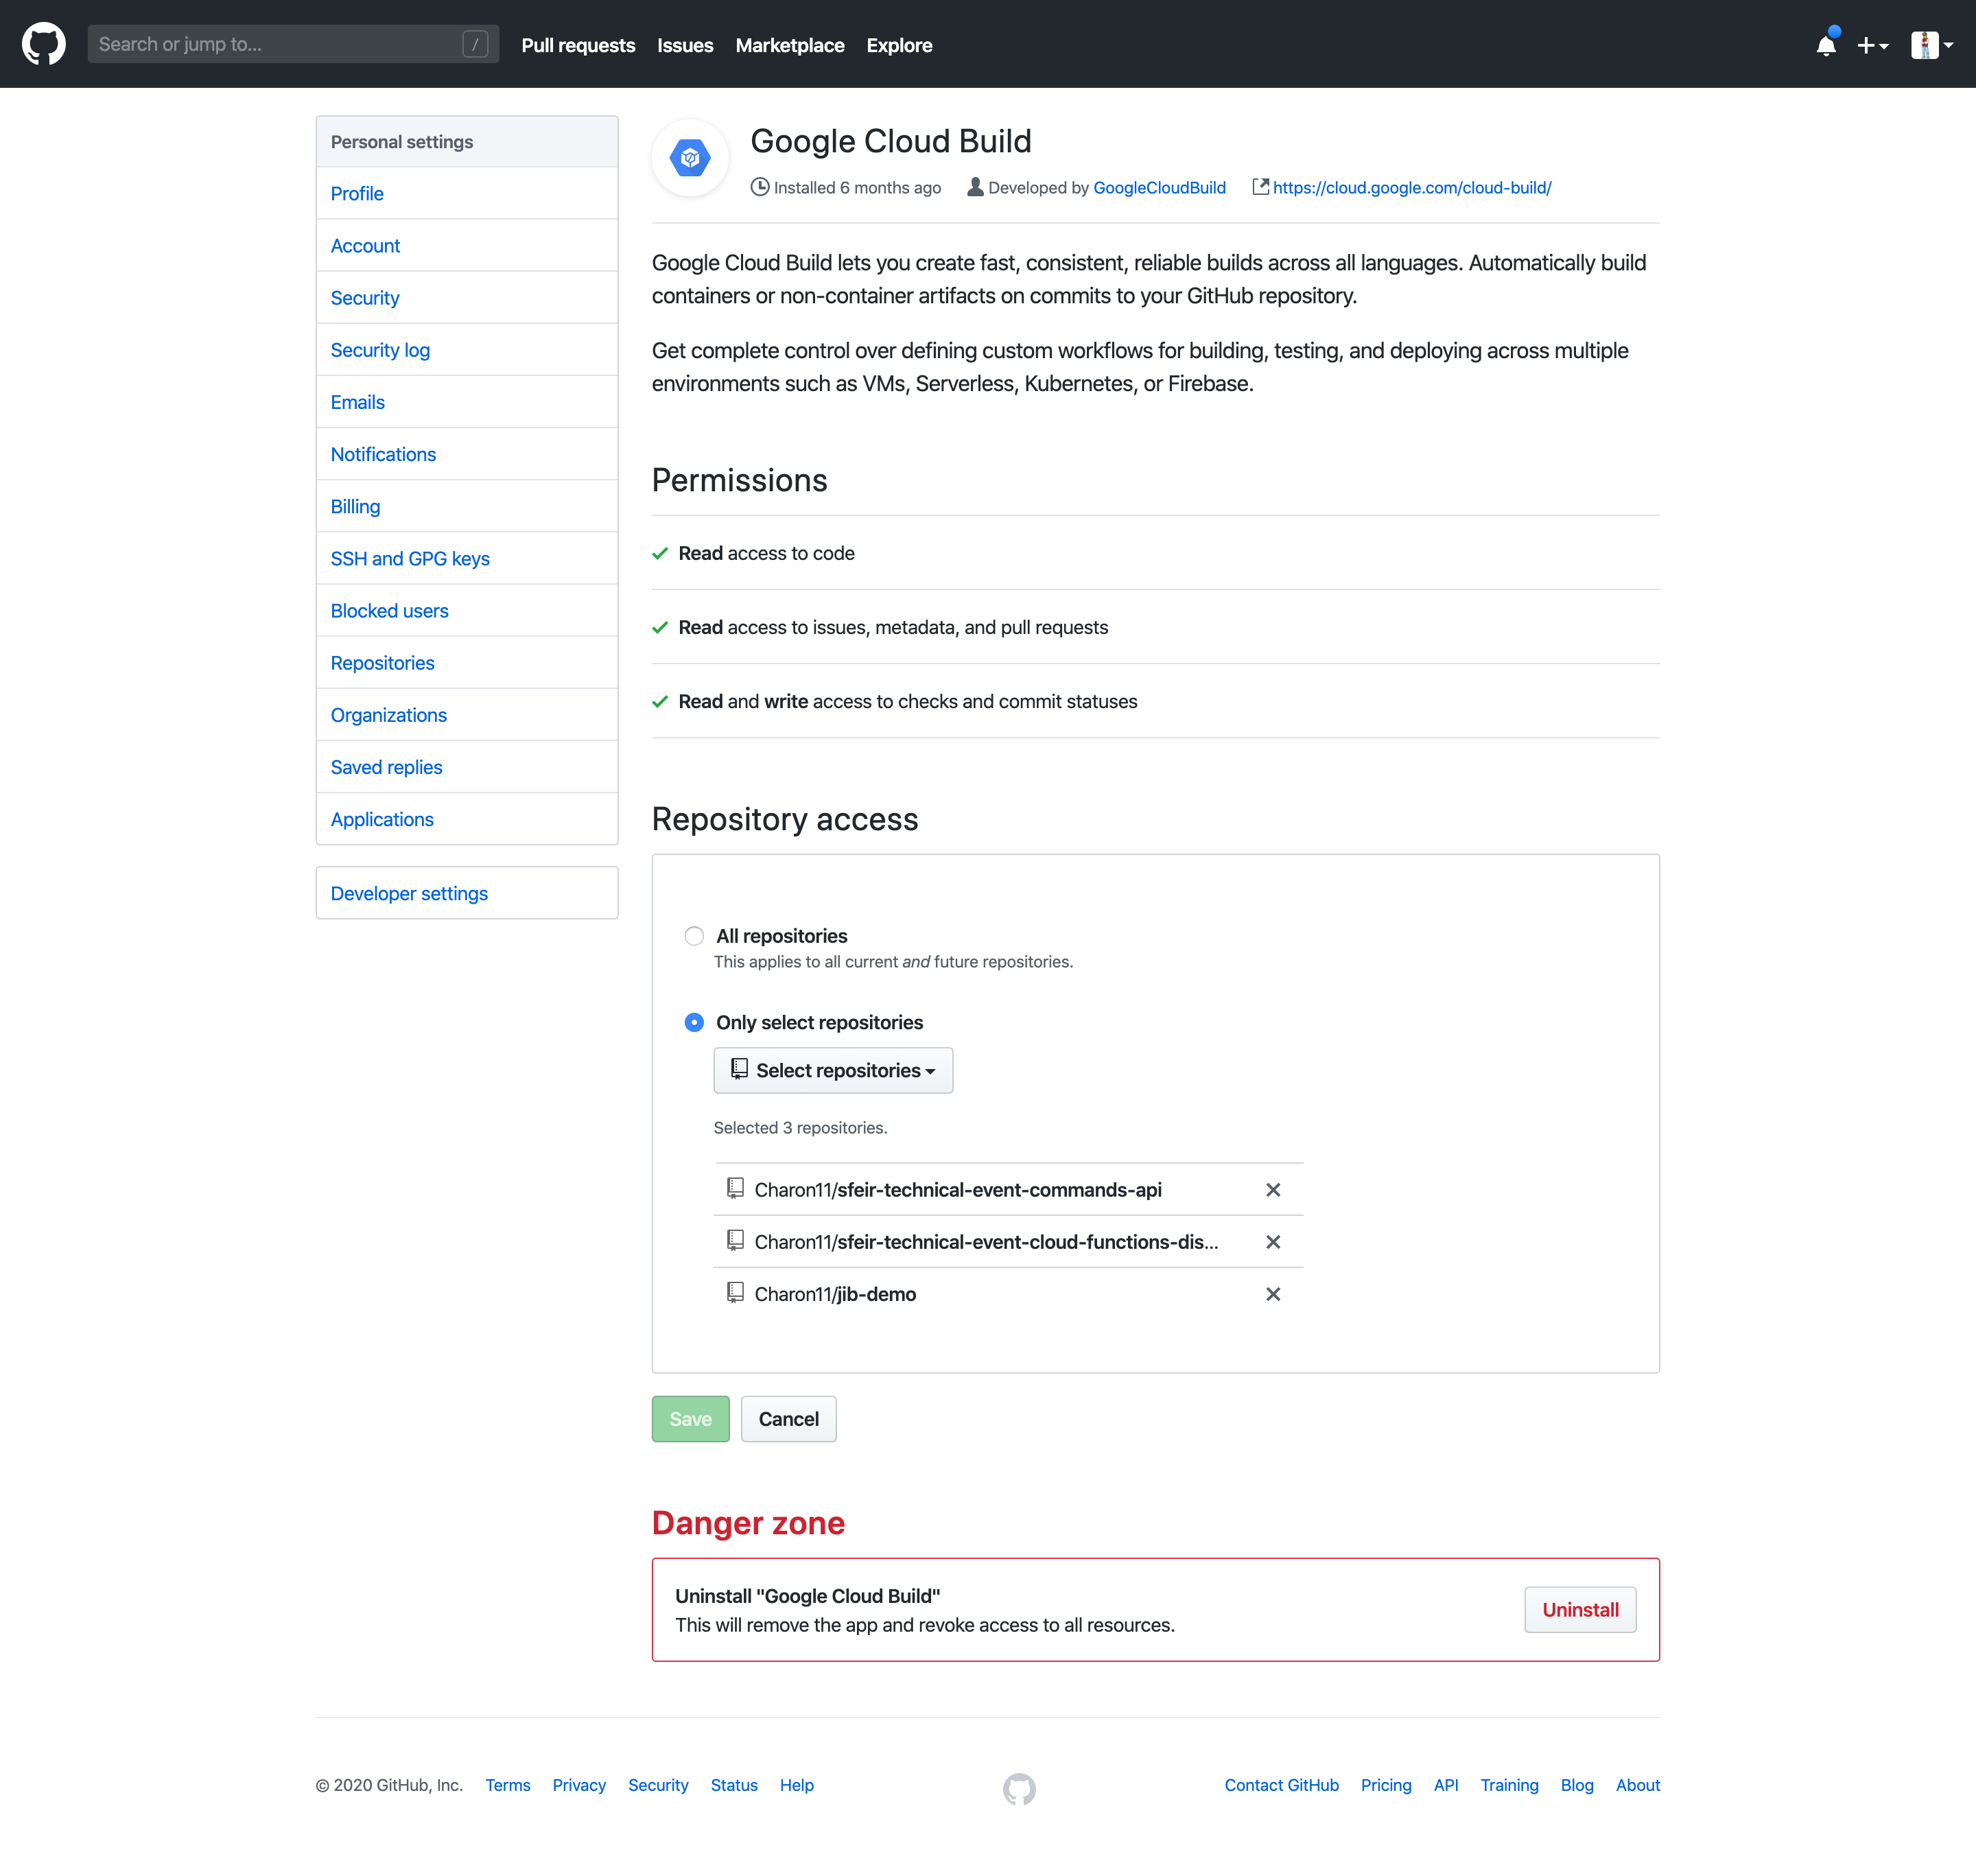Click the repo icon beside sfeir-technical-event-commands-api
Viewport: 1976px width, 1876px height.
pos(735,1189)
